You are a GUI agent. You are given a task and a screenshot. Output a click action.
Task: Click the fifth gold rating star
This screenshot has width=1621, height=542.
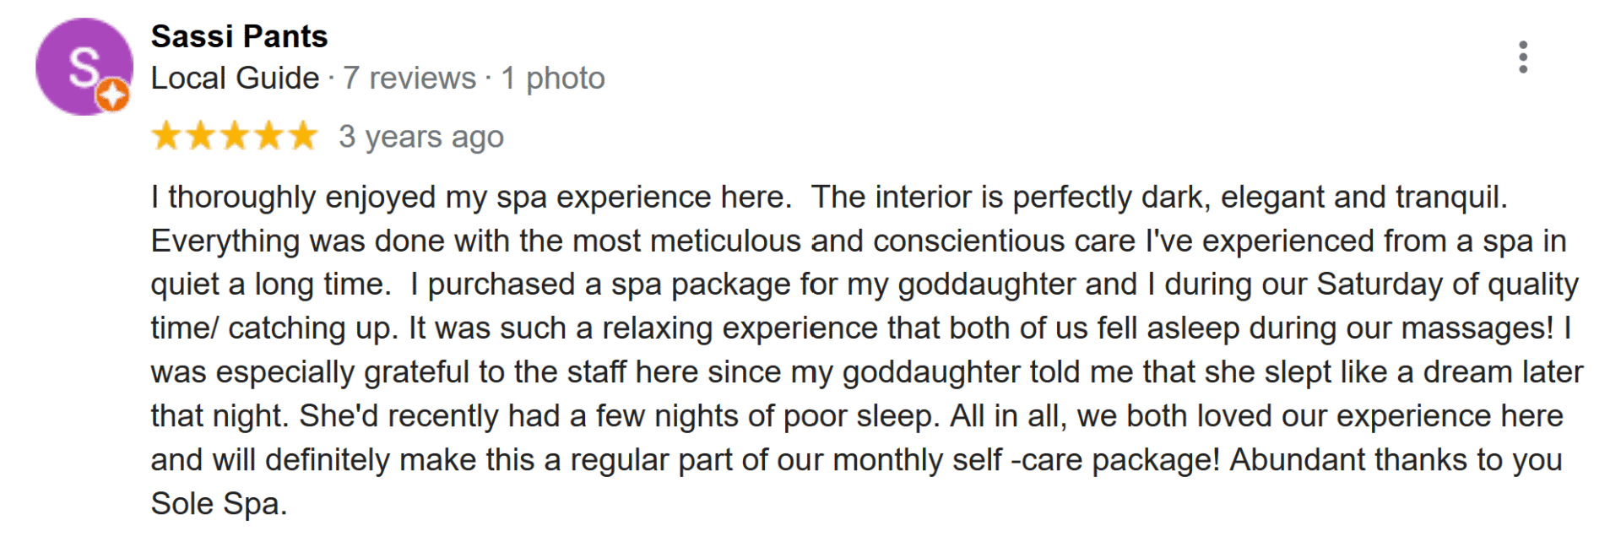click(302, 136)
